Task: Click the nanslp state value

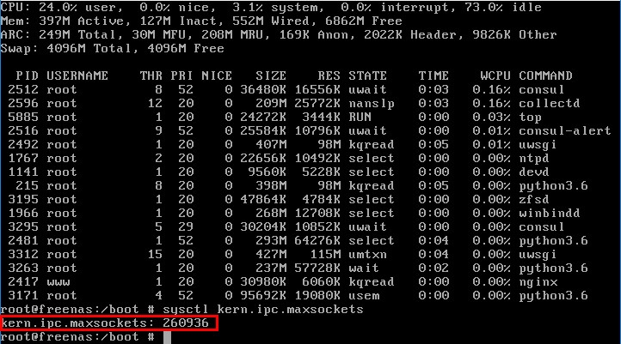Action: (372, 103)
